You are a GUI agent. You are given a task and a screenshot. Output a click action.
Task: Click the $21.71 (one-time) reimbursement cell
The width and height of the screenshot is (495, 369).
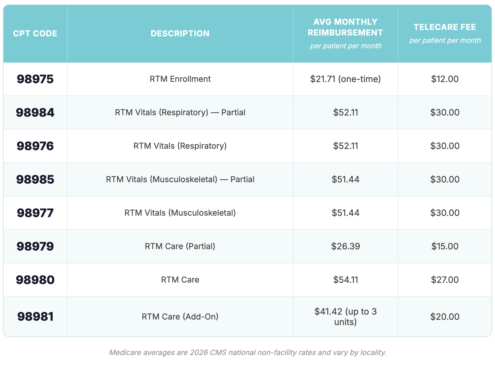[x=345, y=79]
